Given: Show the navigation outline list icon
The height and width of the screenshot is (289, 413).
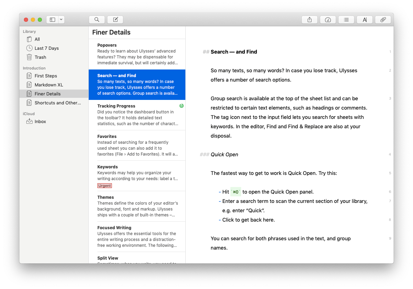Looking at the screenshot, I should click(346, 20).
